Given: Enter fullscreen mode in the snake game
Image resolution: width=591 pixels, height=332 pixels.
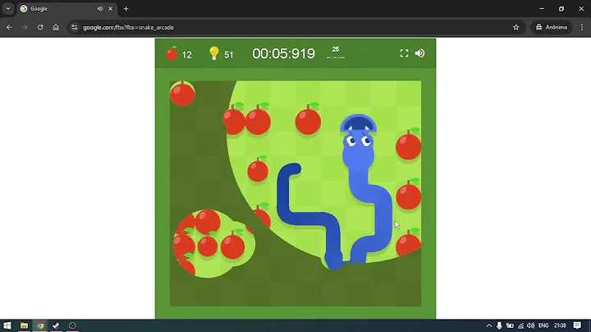Looking at the screenshot, I should point(404,53).
